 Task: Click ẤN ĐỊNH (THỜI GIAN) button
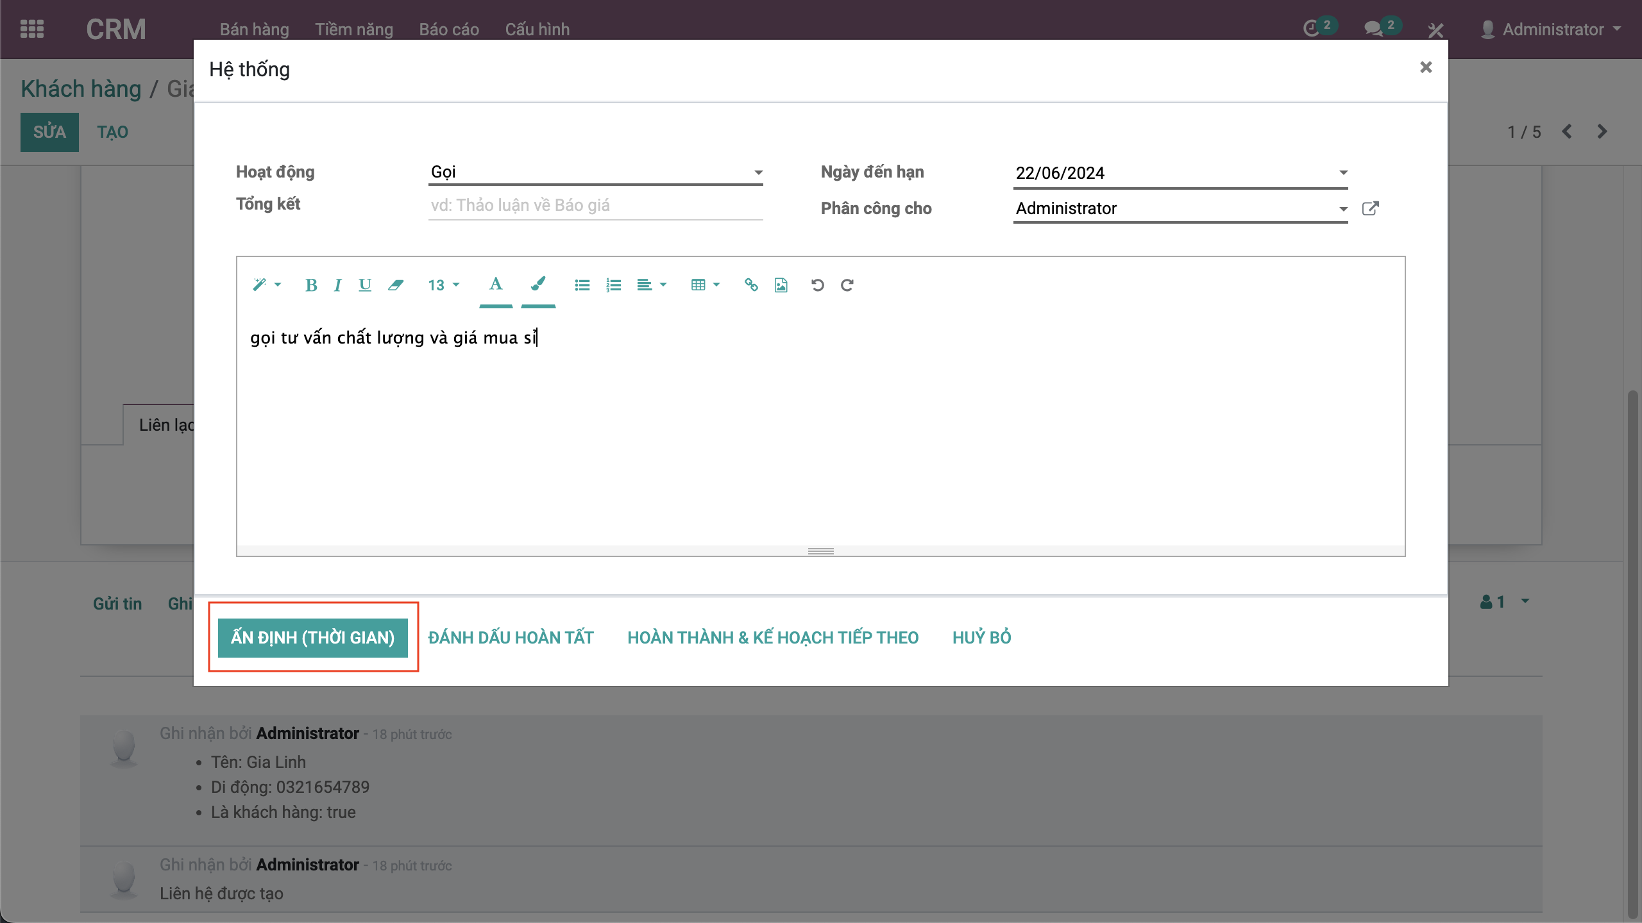click(x=313, y=638)
